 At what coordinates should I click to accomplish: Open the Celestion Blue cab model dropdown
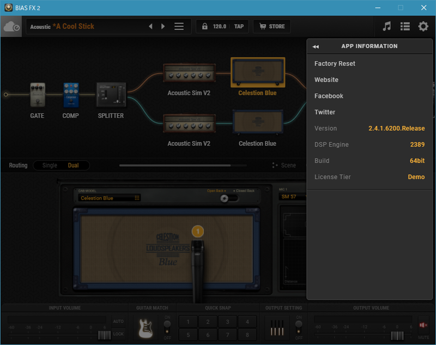coord(110,198)
